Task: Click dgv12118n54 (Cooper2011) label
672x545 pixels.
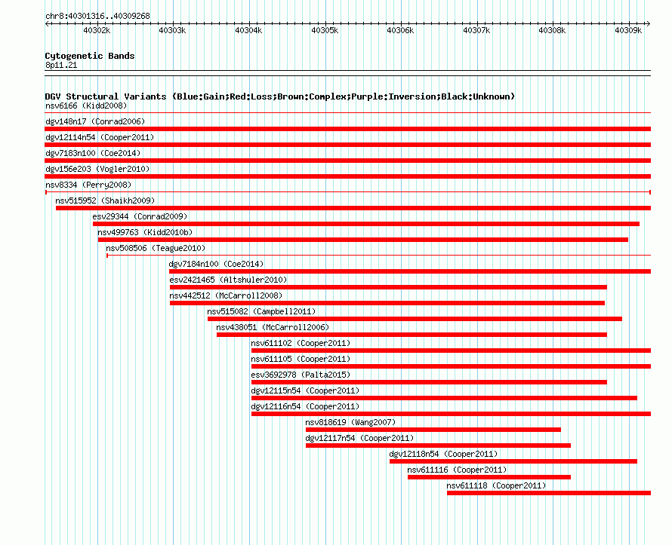Action: coord(443,454)
